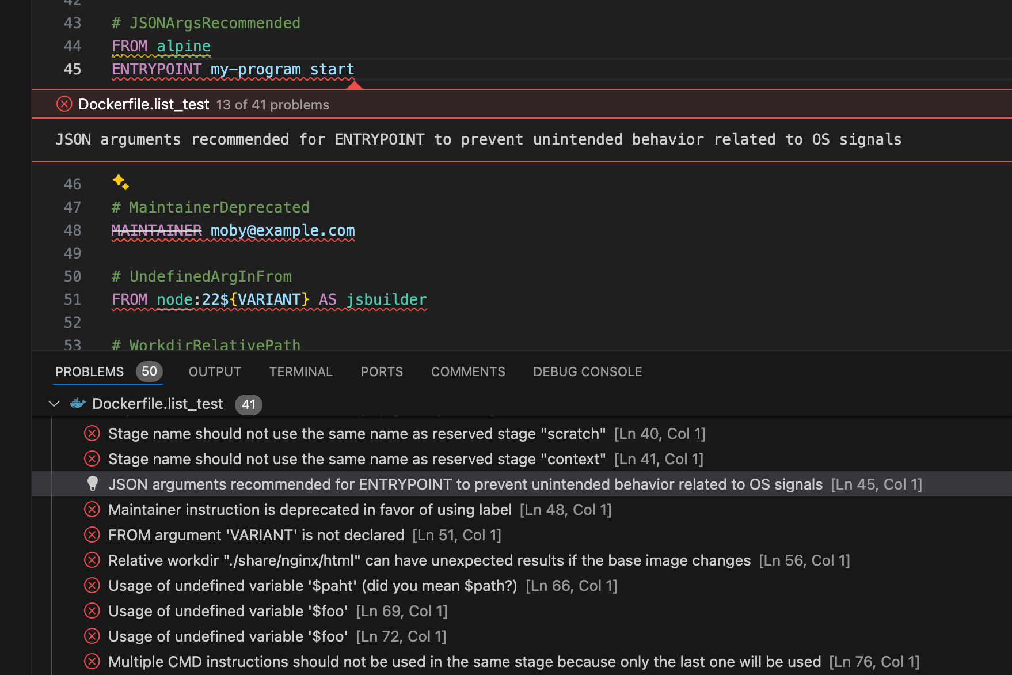Click the sparkle AI suggestion icon on line 46
Image resolution: width=1012 pixels, height=675 pixels.
click(120, 182)
